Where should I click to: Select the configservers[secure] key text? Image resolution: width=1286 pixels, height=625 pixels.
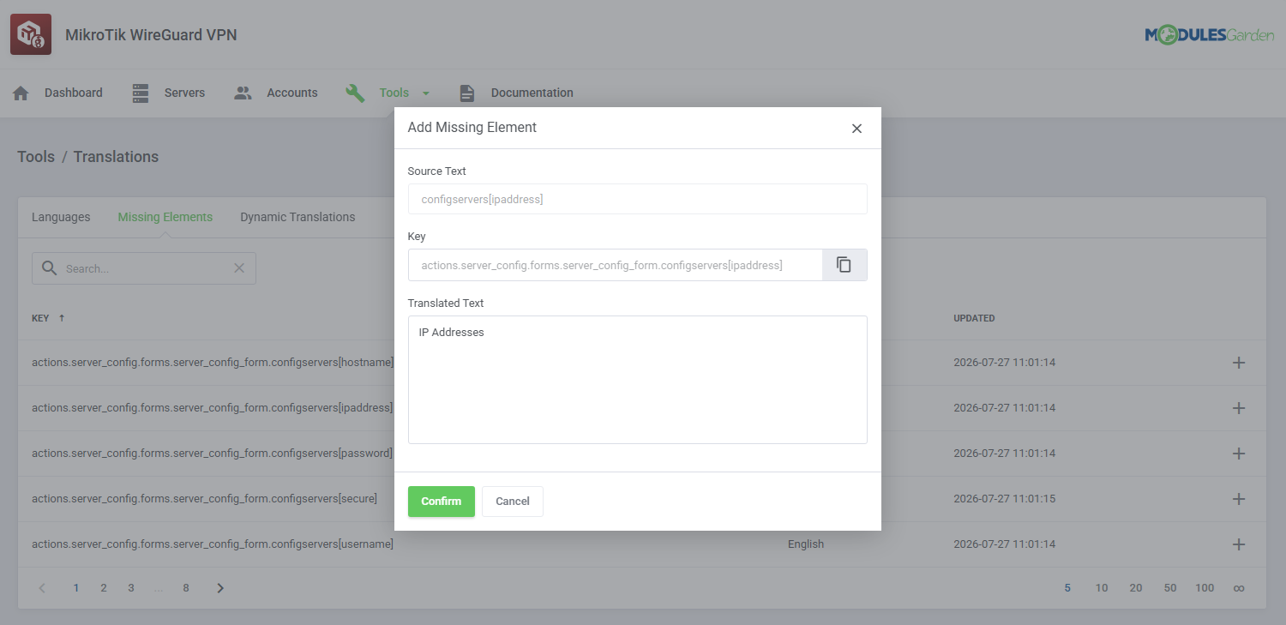coord(204,499)
